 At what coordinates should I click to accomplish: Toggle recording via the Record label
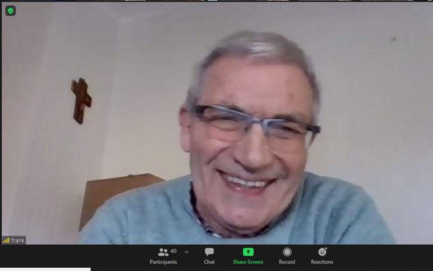point(287,262)
